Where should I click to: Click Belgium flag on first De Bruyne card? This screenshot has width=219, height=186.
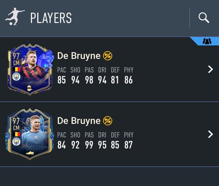(x=16, y=69)
